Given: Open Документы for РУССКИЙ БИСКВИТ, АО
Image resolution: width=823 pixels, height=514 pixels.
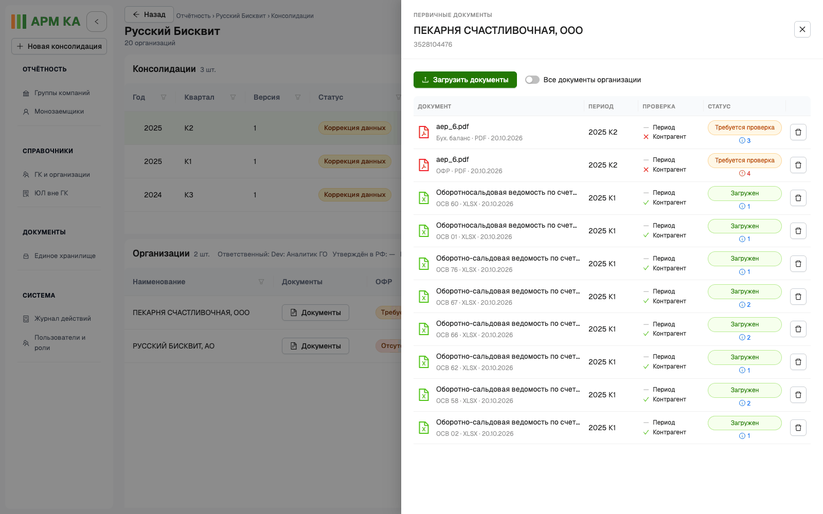Looking at the screenshot, I should (x=315, y=346).
